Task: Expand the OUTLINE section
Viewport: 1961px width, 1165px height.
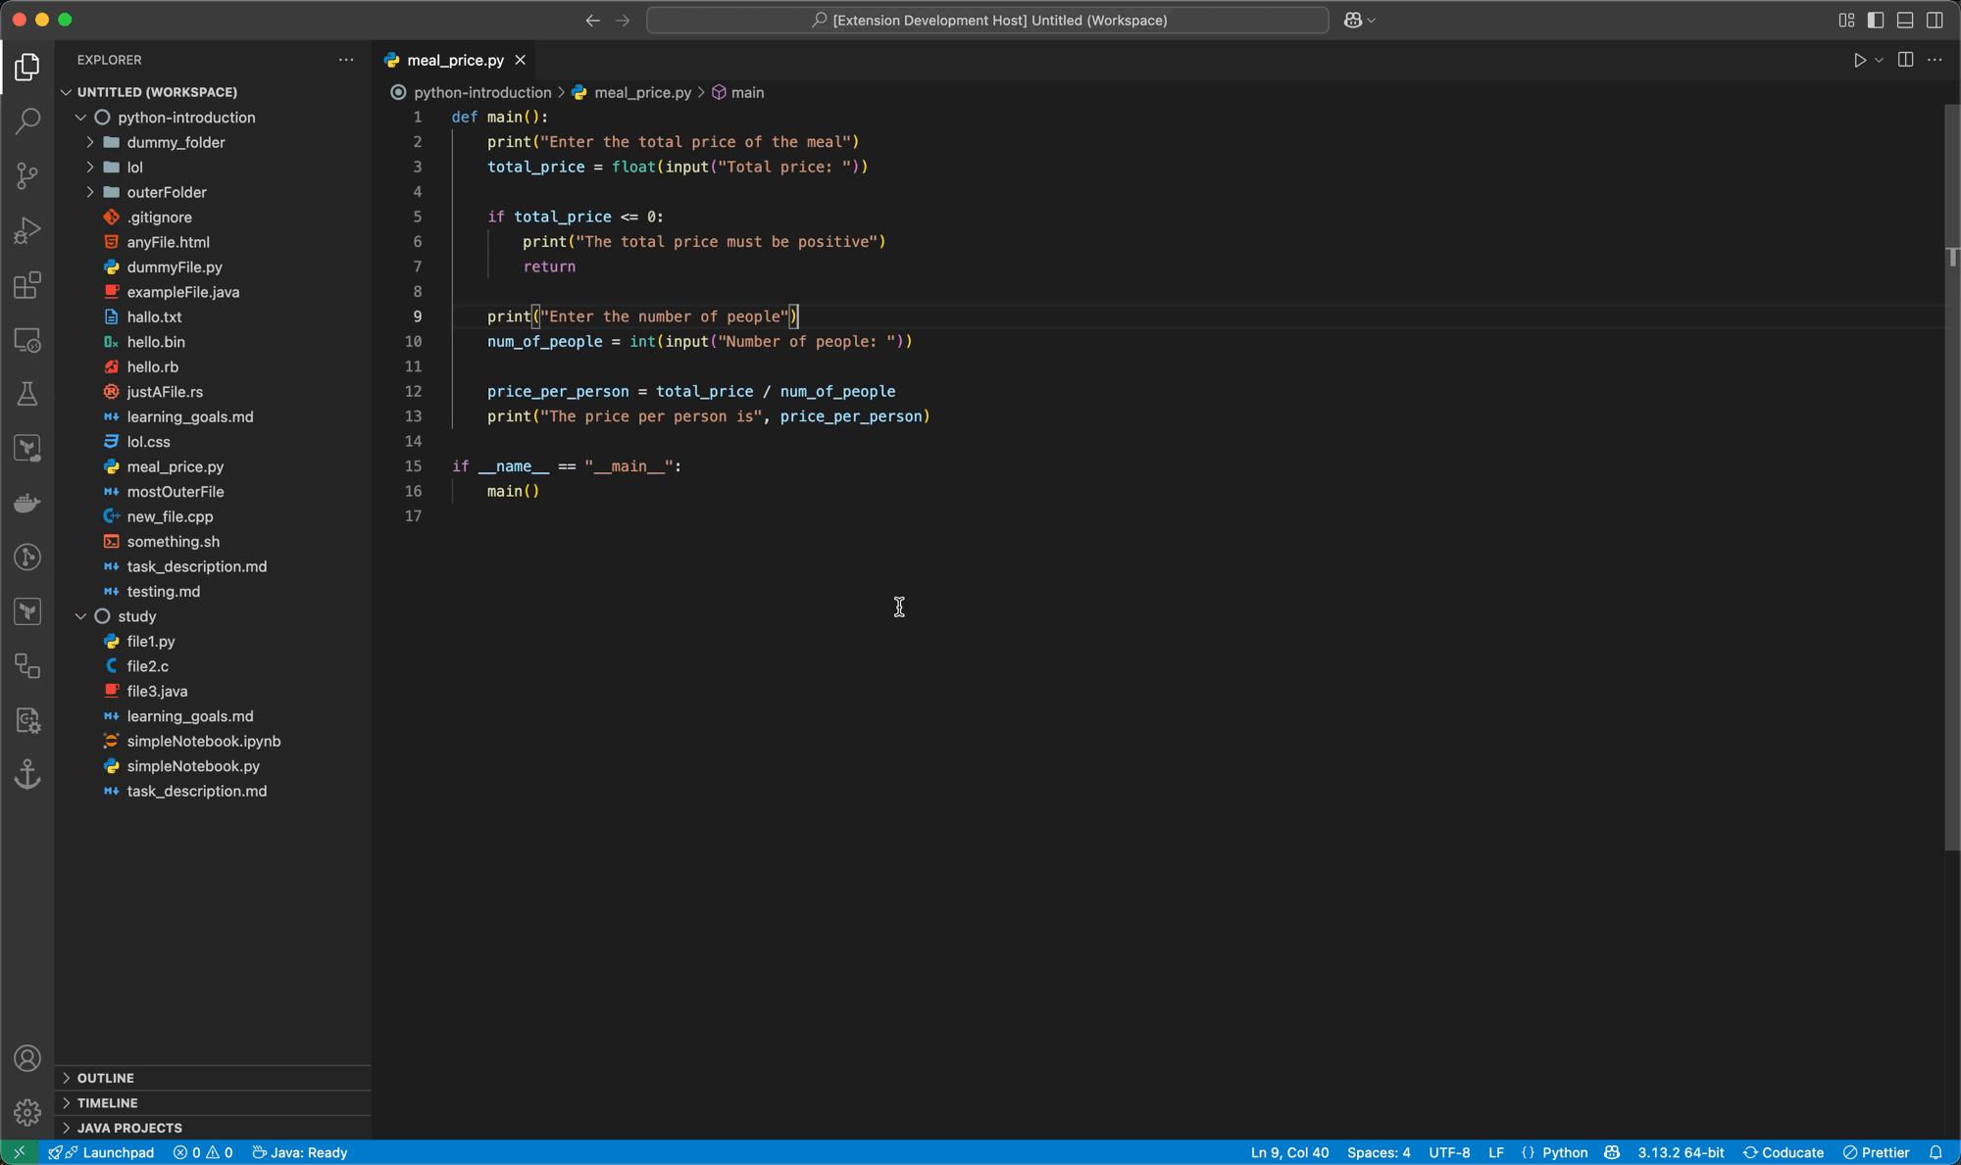Action: 106,1078
